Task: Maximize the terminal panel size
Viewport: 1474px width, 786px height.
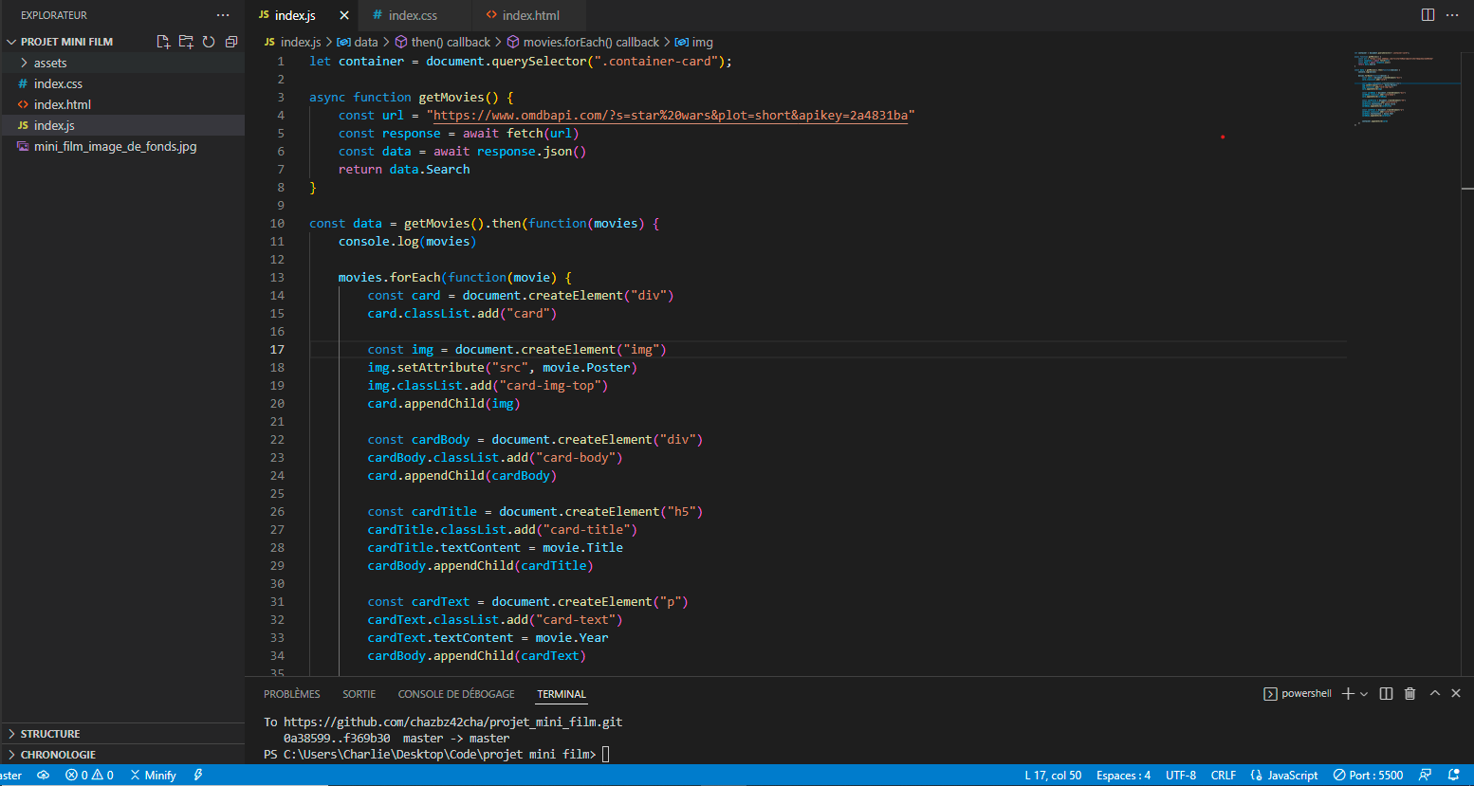Action: pyautogui.click(x=1435, y=694)
